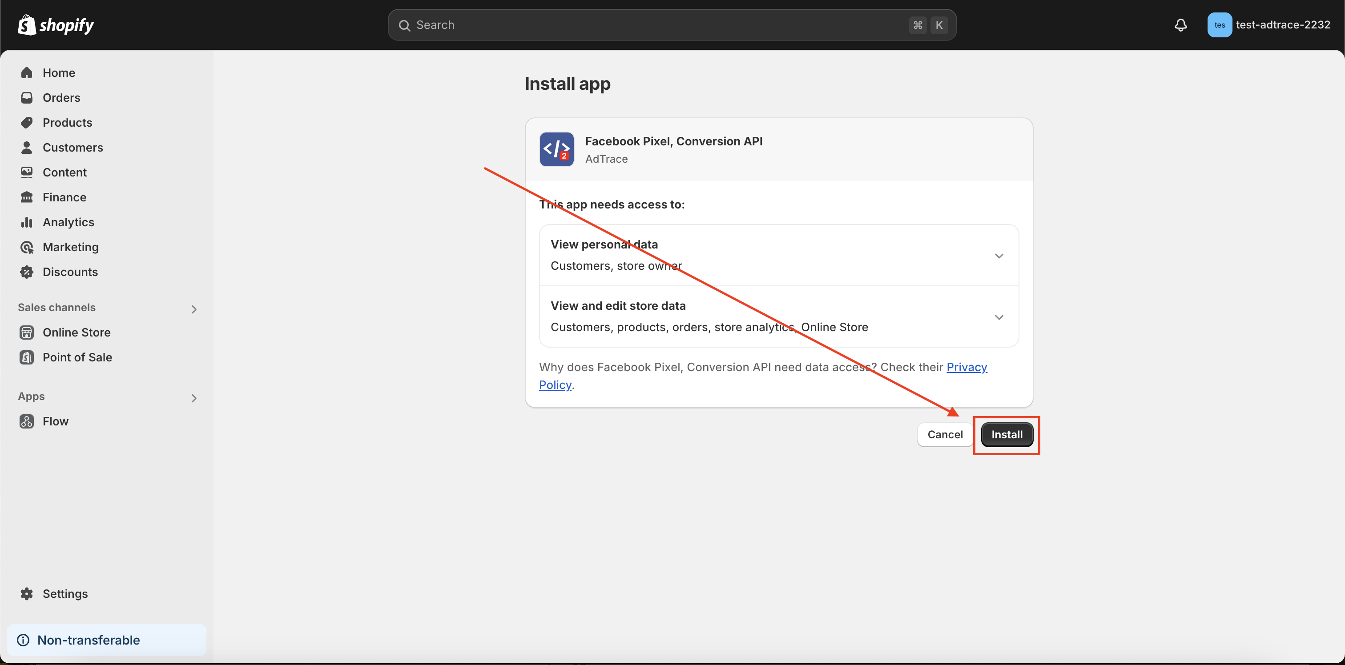Screen dimensions: 1345x665
Task: Click the Orders sidebar icon
Action: [x=27, y=97]
